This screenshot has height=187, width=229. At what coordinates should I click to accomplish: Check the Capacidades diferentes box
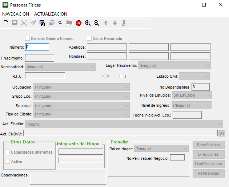8,152
